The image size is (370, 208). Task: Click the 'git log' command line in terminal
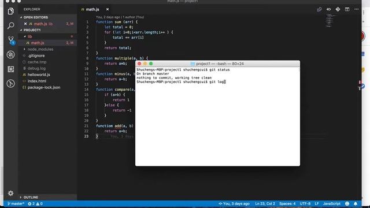pyautogui.click(x=181, y=82)
